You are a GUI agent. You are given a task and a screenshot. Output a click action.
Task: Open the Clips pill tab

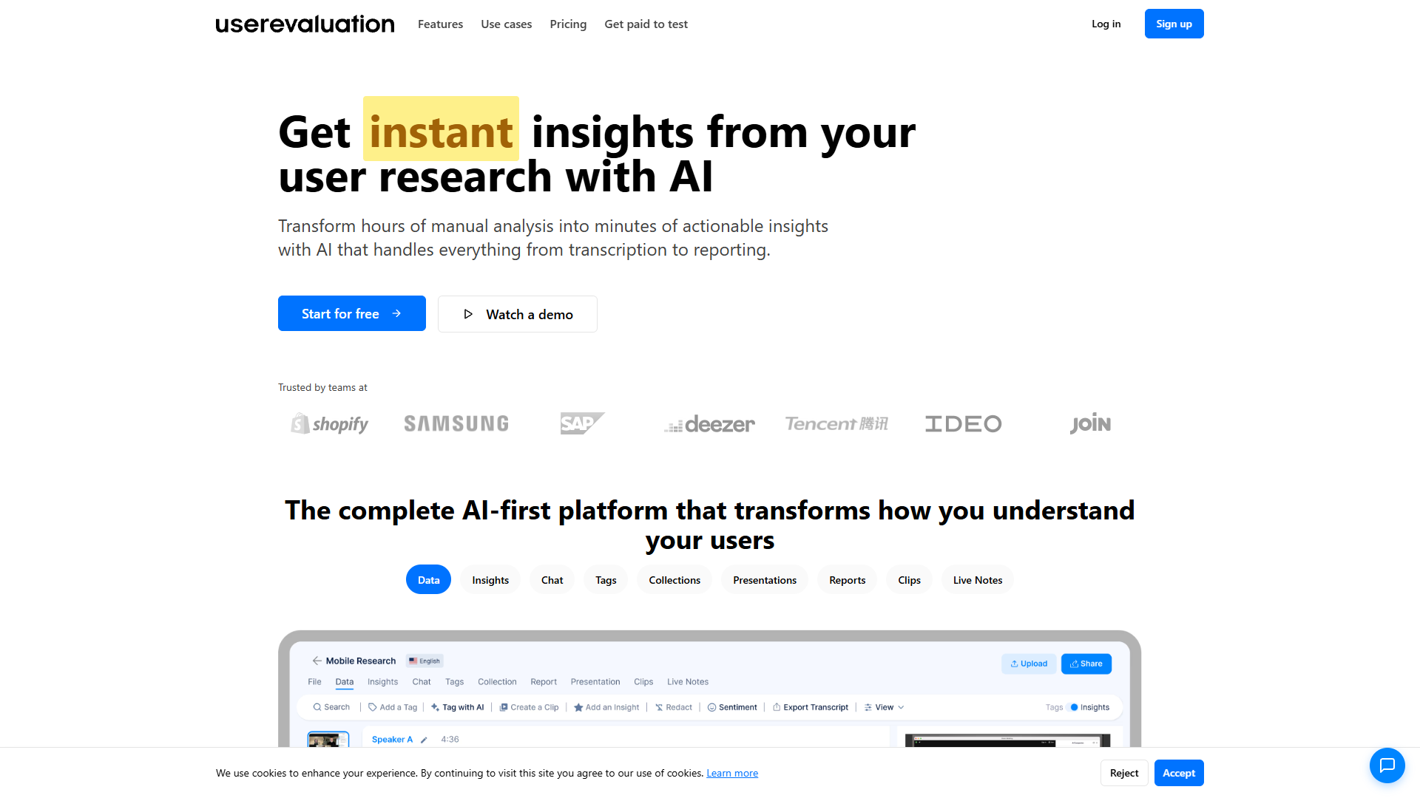[x=909, y=580]
